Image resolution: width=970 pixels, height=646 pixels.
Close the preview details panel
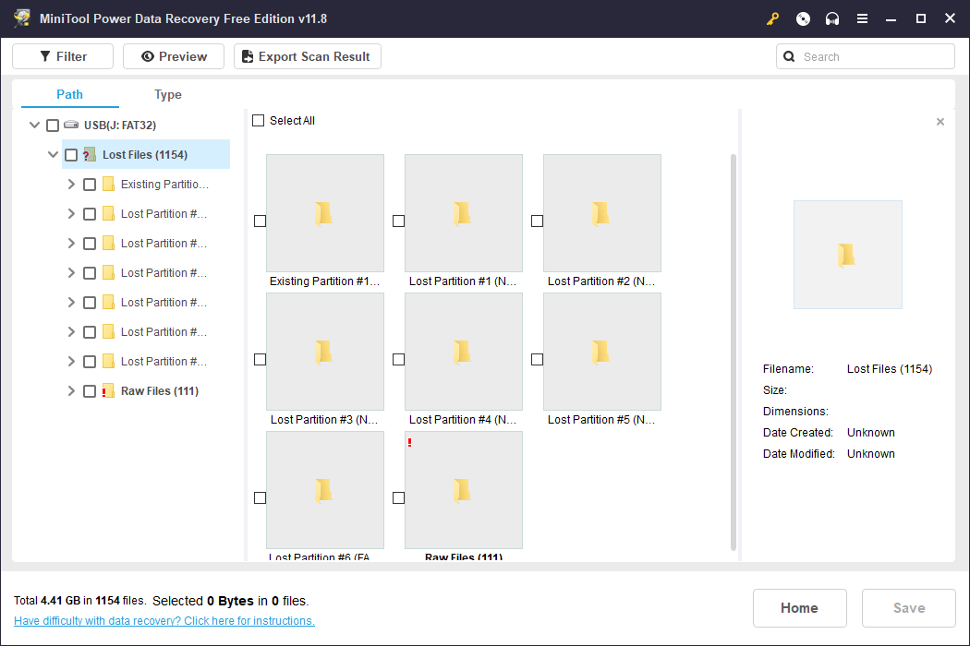point(940,122)
